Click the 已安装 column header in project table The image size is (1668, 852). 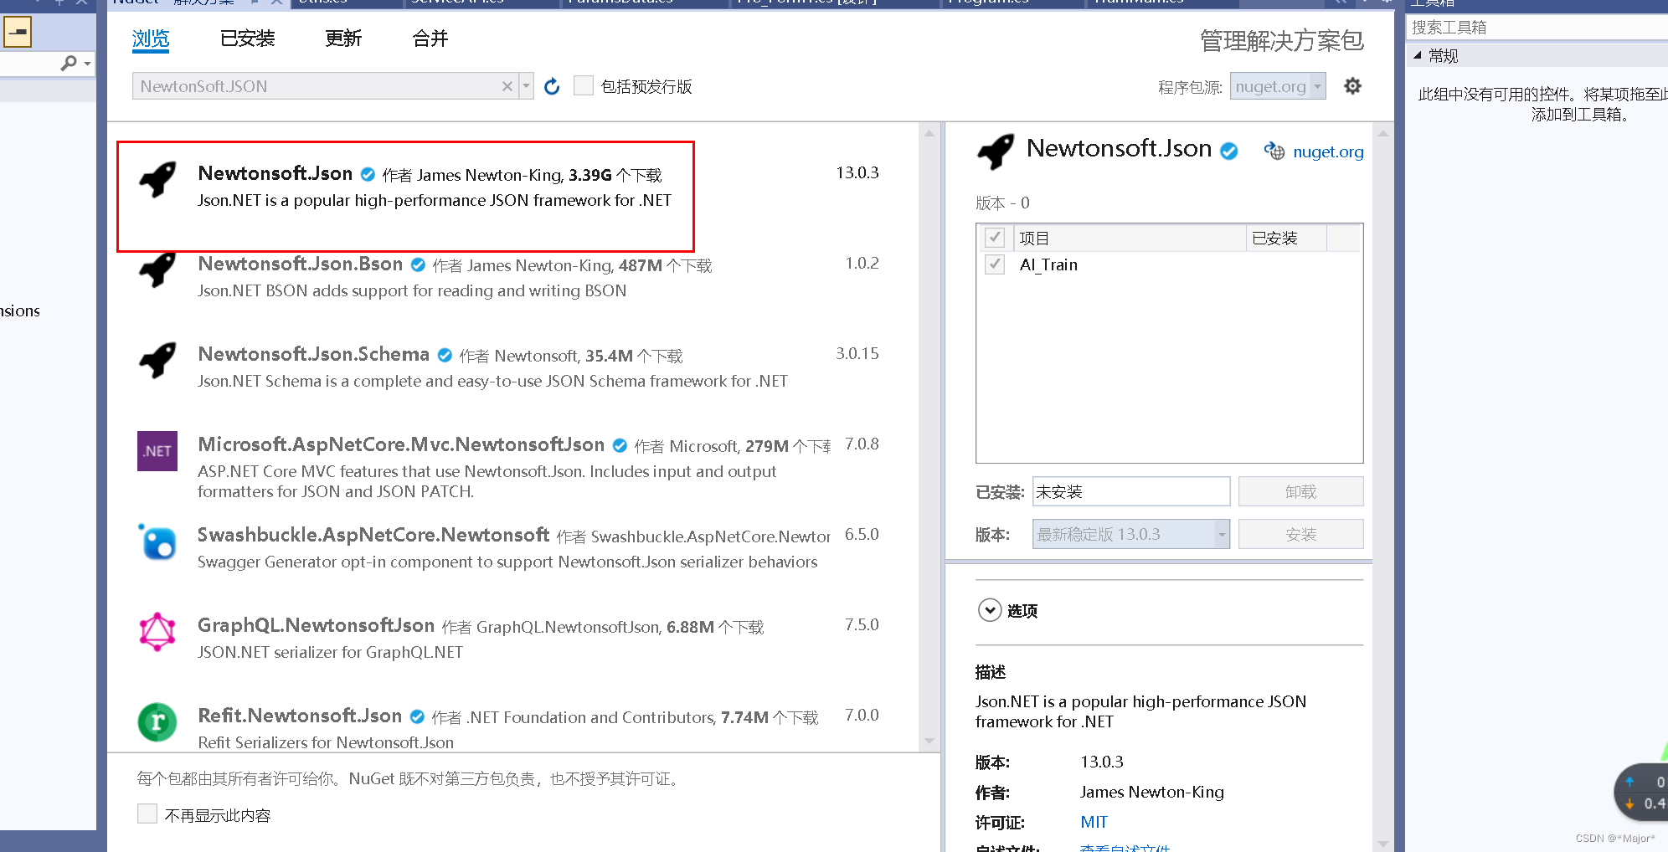(1286, 238)
